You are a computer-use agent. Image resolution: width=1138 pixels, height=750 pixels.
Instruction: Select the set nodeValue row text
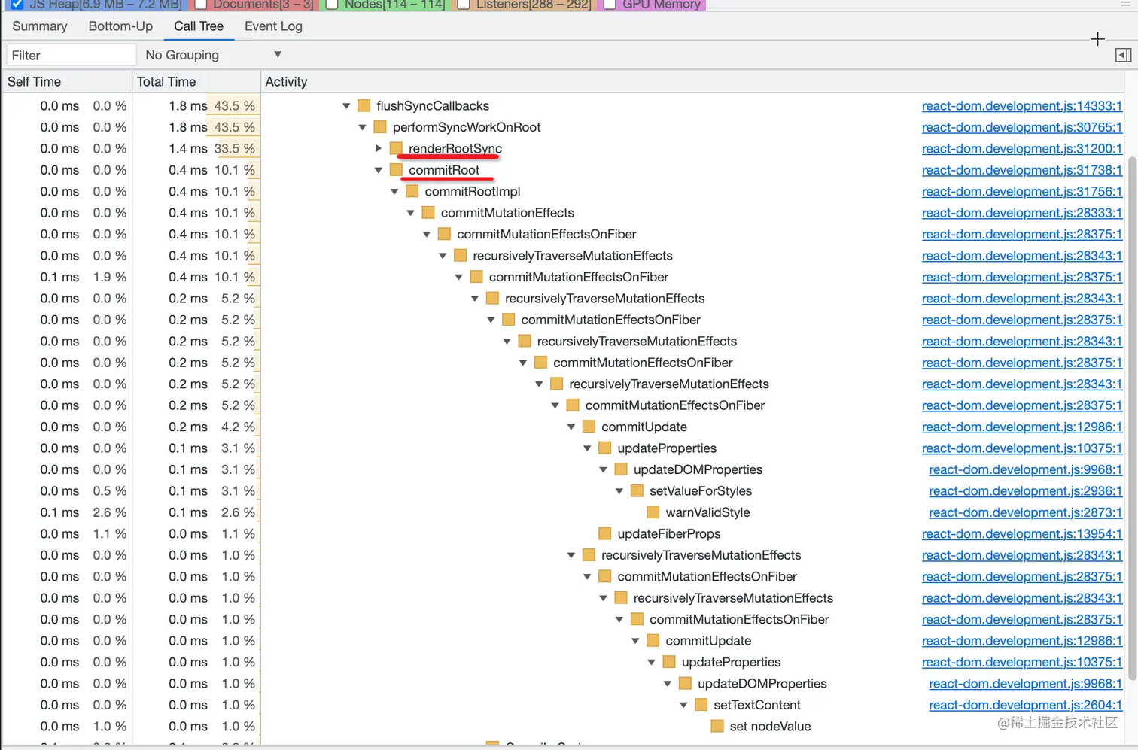click(x=770, y=726)
